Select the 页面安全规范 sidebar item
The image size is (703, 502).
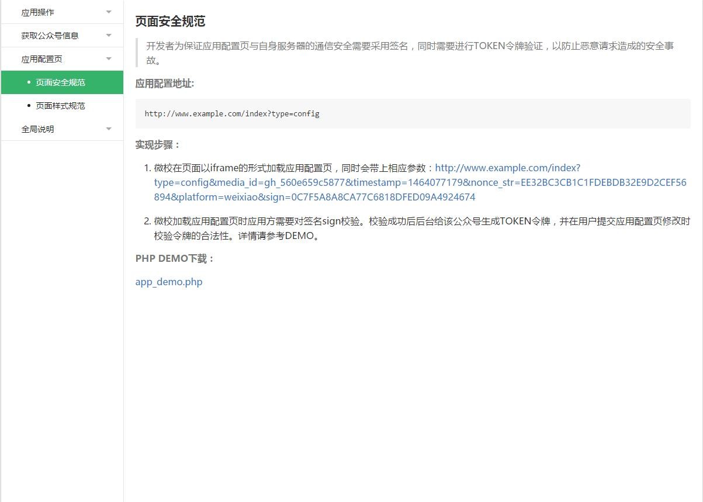[62, 82]
